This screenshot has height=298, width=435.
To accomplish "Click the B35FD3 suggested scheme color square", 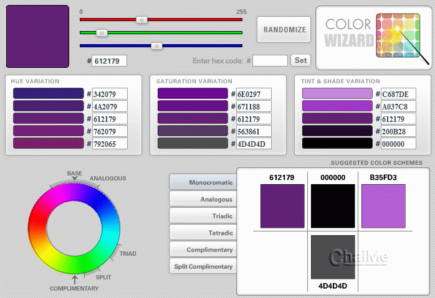I will click(x=383, y=205).
